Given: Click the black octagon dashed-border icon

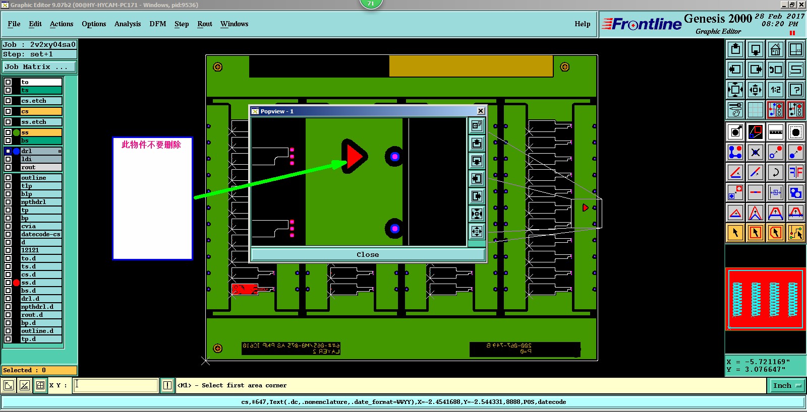Looking at the screenshot, I should 796,132.
